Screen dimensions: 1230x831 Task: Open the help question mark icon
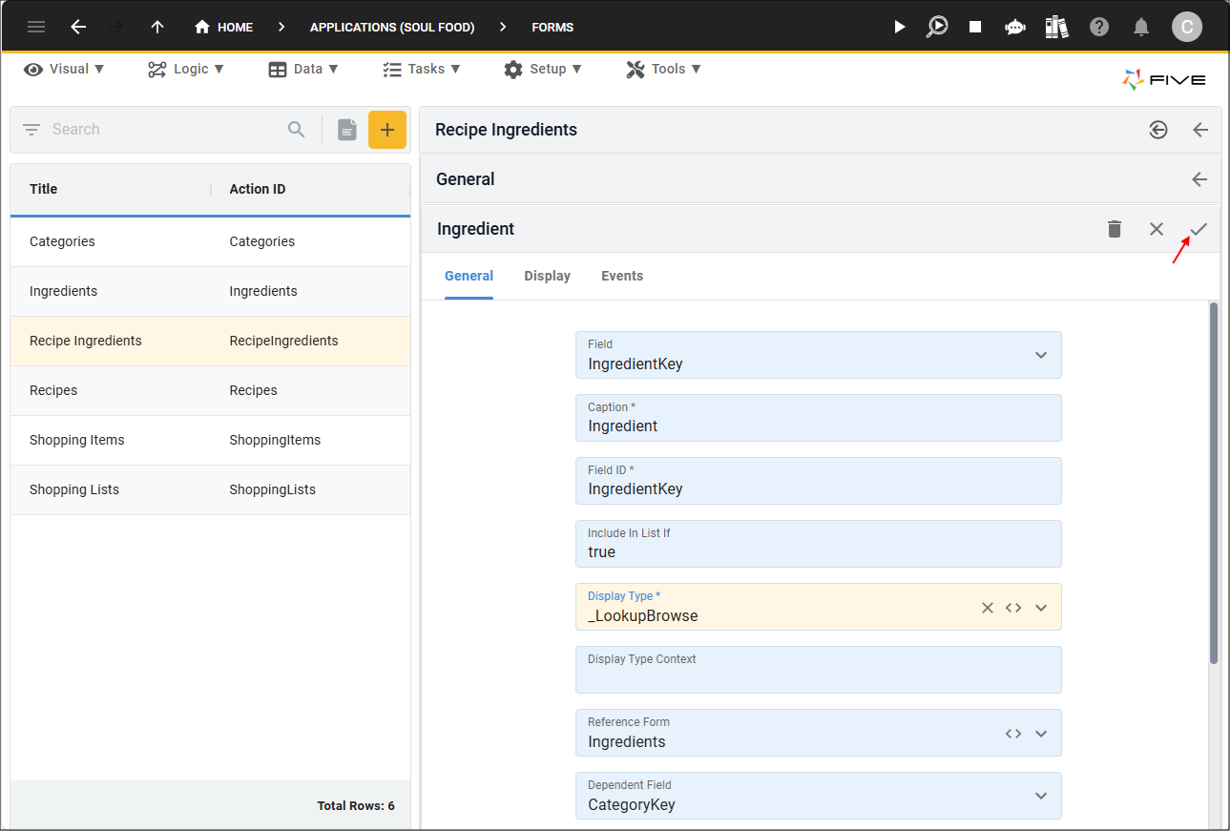(1099, 27)
